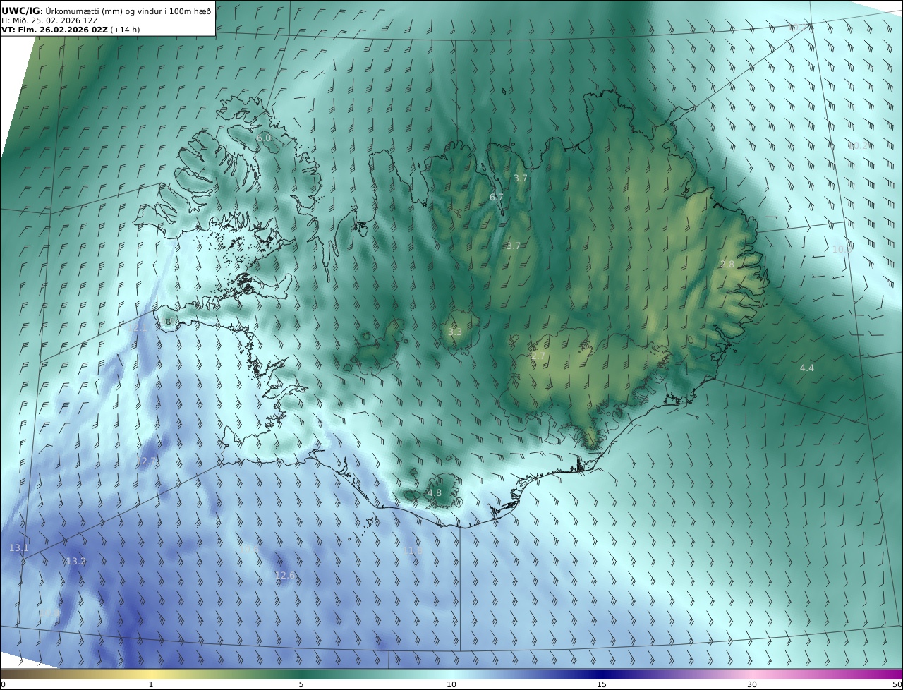Viewport: 903px width, 690px height.
Task: Click the 13.2 value in the southwest sea
Action: (x=76, y=562)
